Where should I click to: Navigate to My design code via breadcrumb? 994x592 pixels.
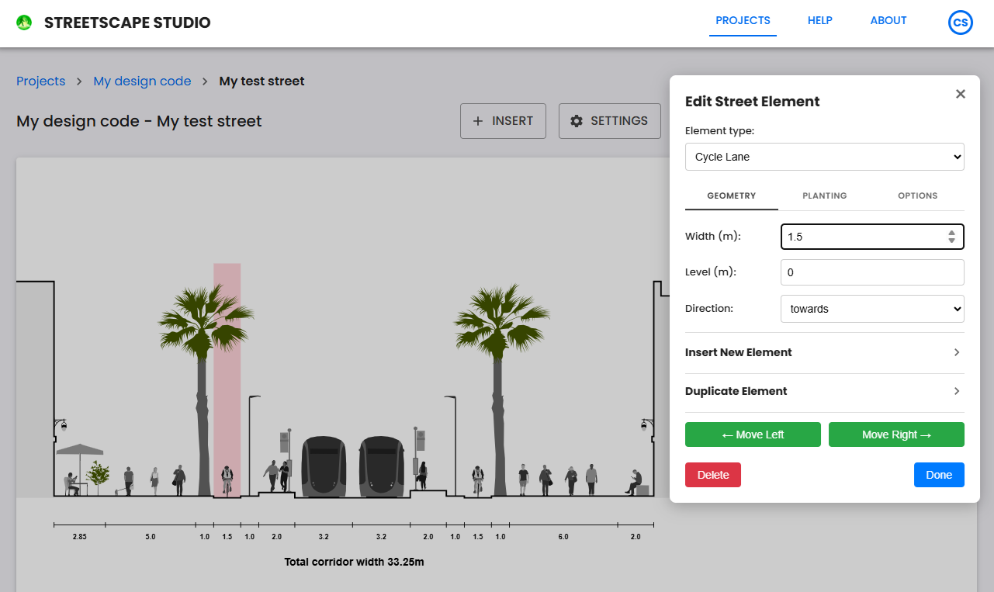click(142, 81)
